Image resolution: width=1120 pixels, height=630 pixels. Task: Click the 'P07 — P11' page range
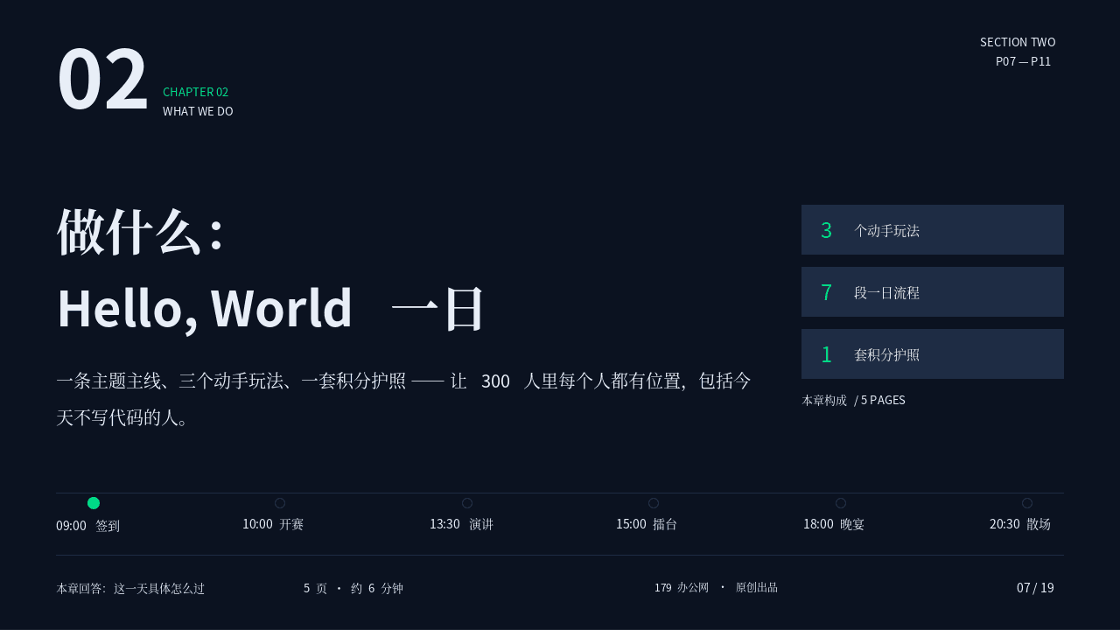point(1023,61)
